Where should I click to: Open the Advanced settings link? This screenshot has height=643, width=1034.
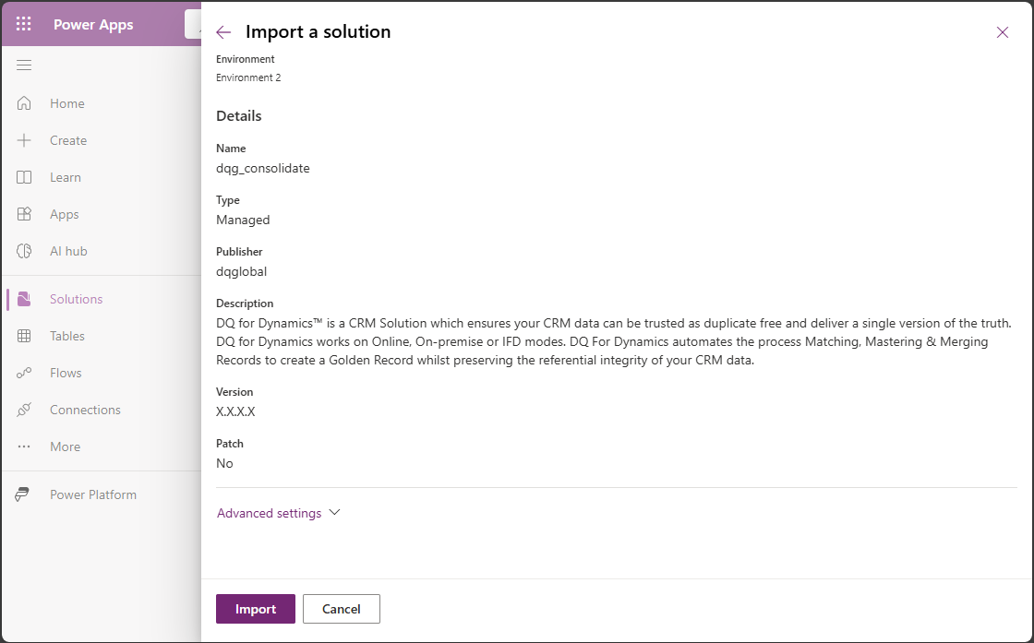click(x=269, y=513)
